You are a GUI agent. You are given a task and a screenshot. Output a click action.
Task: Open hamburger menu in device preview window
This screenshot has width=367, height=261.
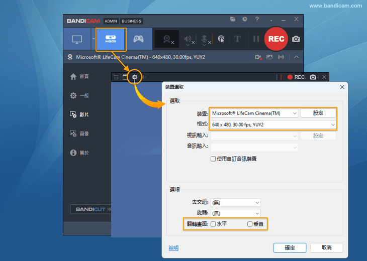(116, 77)
